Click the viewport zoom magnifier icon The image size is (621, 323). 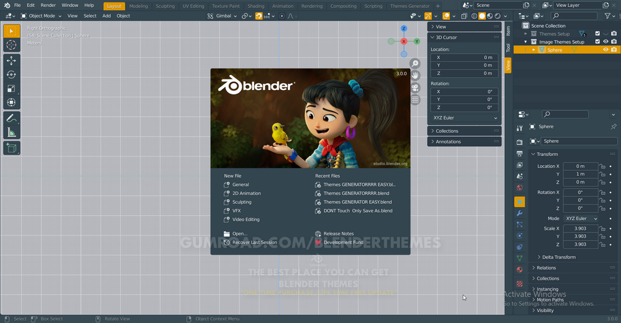coord(415,63)
